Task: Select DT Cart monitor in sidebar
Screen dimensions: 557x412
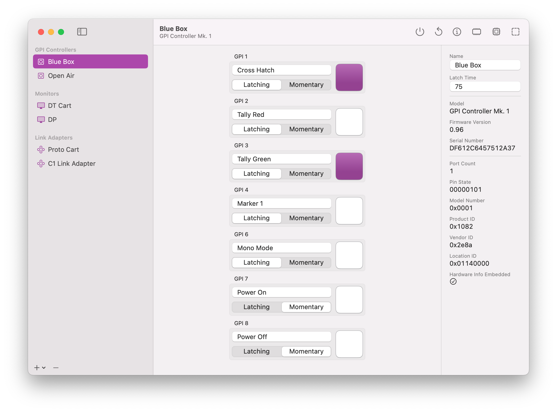Action: pyautogui.click(x=59, y=106)
